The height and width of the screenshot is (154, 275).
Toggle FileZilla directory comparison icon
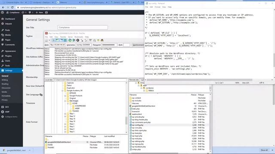pyautogui.click(x=95, y=40)
